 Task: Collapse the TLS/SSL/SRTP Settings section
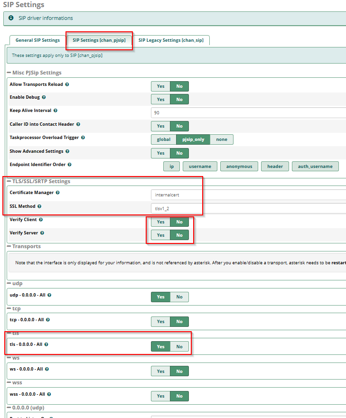click(x=9, y=181)
